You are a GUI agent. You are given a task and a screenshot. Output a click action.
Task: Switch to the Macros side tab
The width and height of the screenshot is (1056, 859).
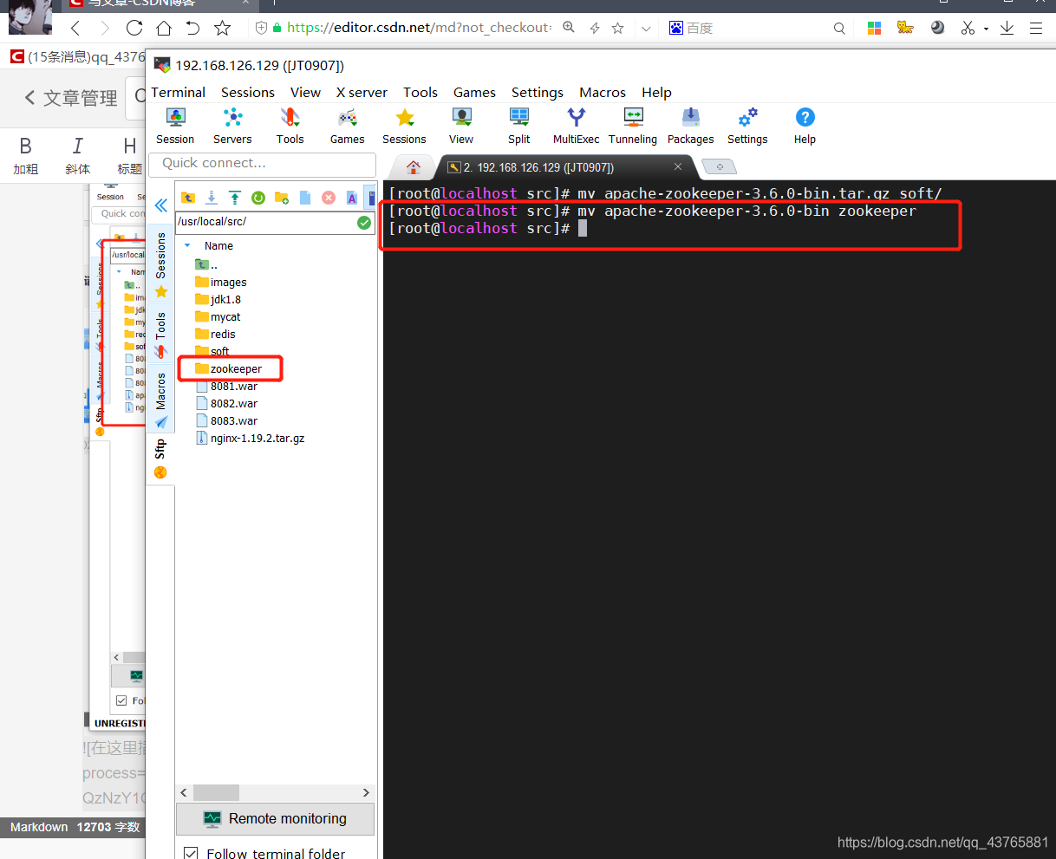(160, 400)
